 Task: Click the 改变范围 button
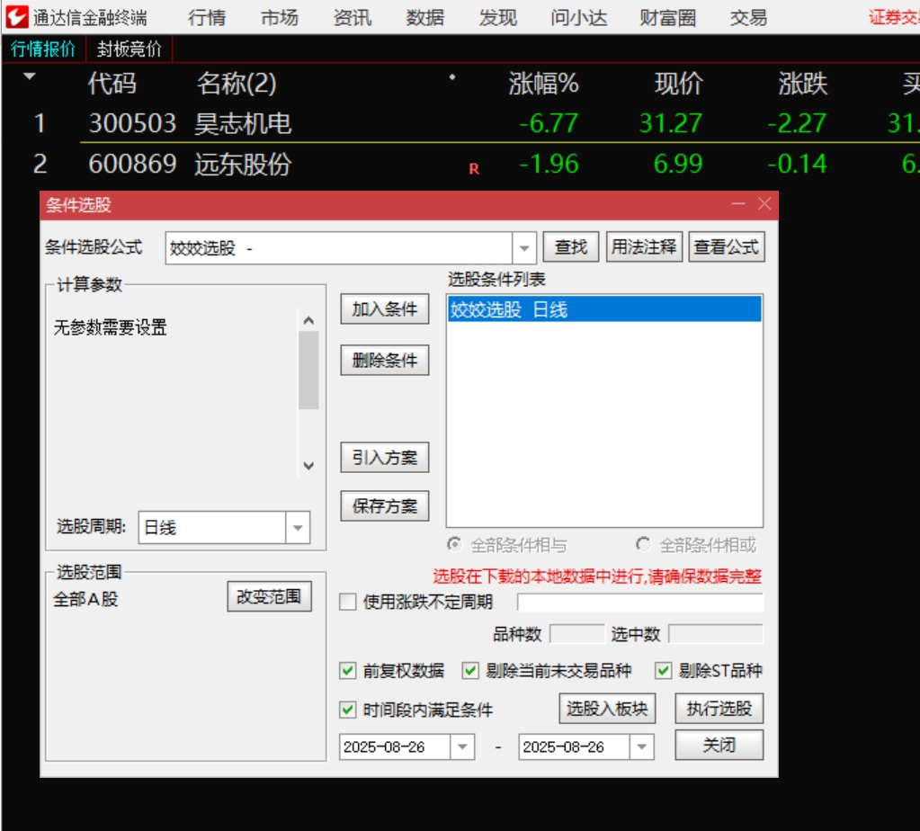coord(269,597)
